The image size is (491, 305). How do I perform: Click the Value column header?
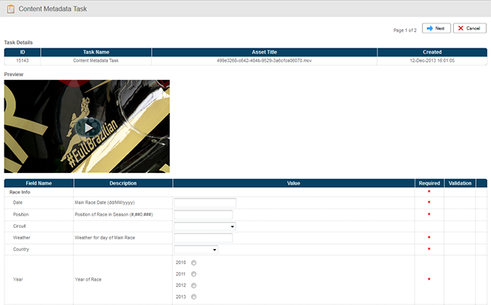(294, 183)
